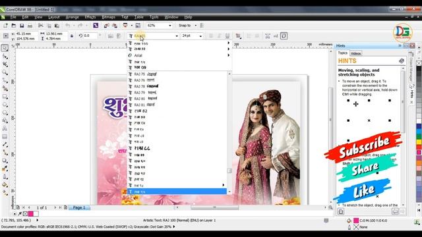Select the Pick tool in toolbox
Screen dimensions: 422x237
pos(5,48)
